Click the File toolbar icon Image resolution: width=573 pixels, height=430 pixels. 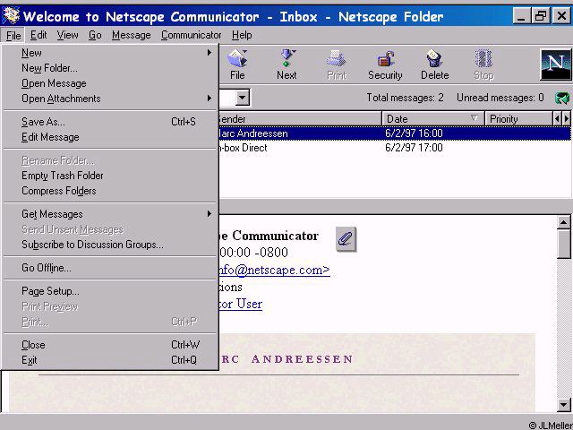coord(237,64)
